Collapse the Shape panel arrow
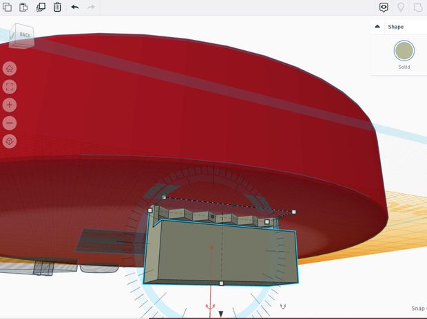The height and width of the screenshot is (319, 427). click(x=377, y=26)
